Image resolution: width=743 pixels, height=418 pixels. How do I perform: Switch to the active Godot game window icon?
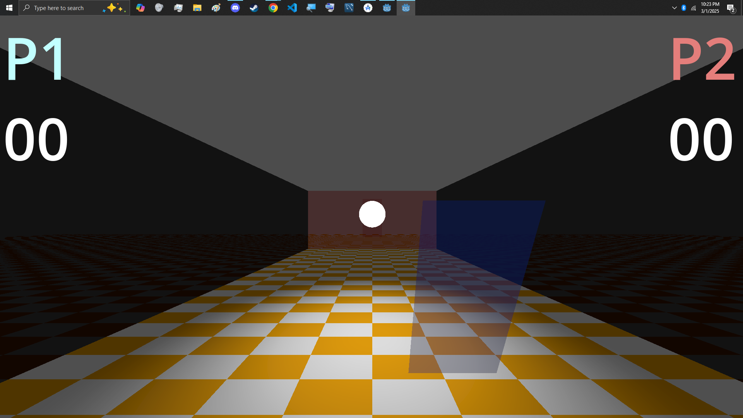point(406,8)
